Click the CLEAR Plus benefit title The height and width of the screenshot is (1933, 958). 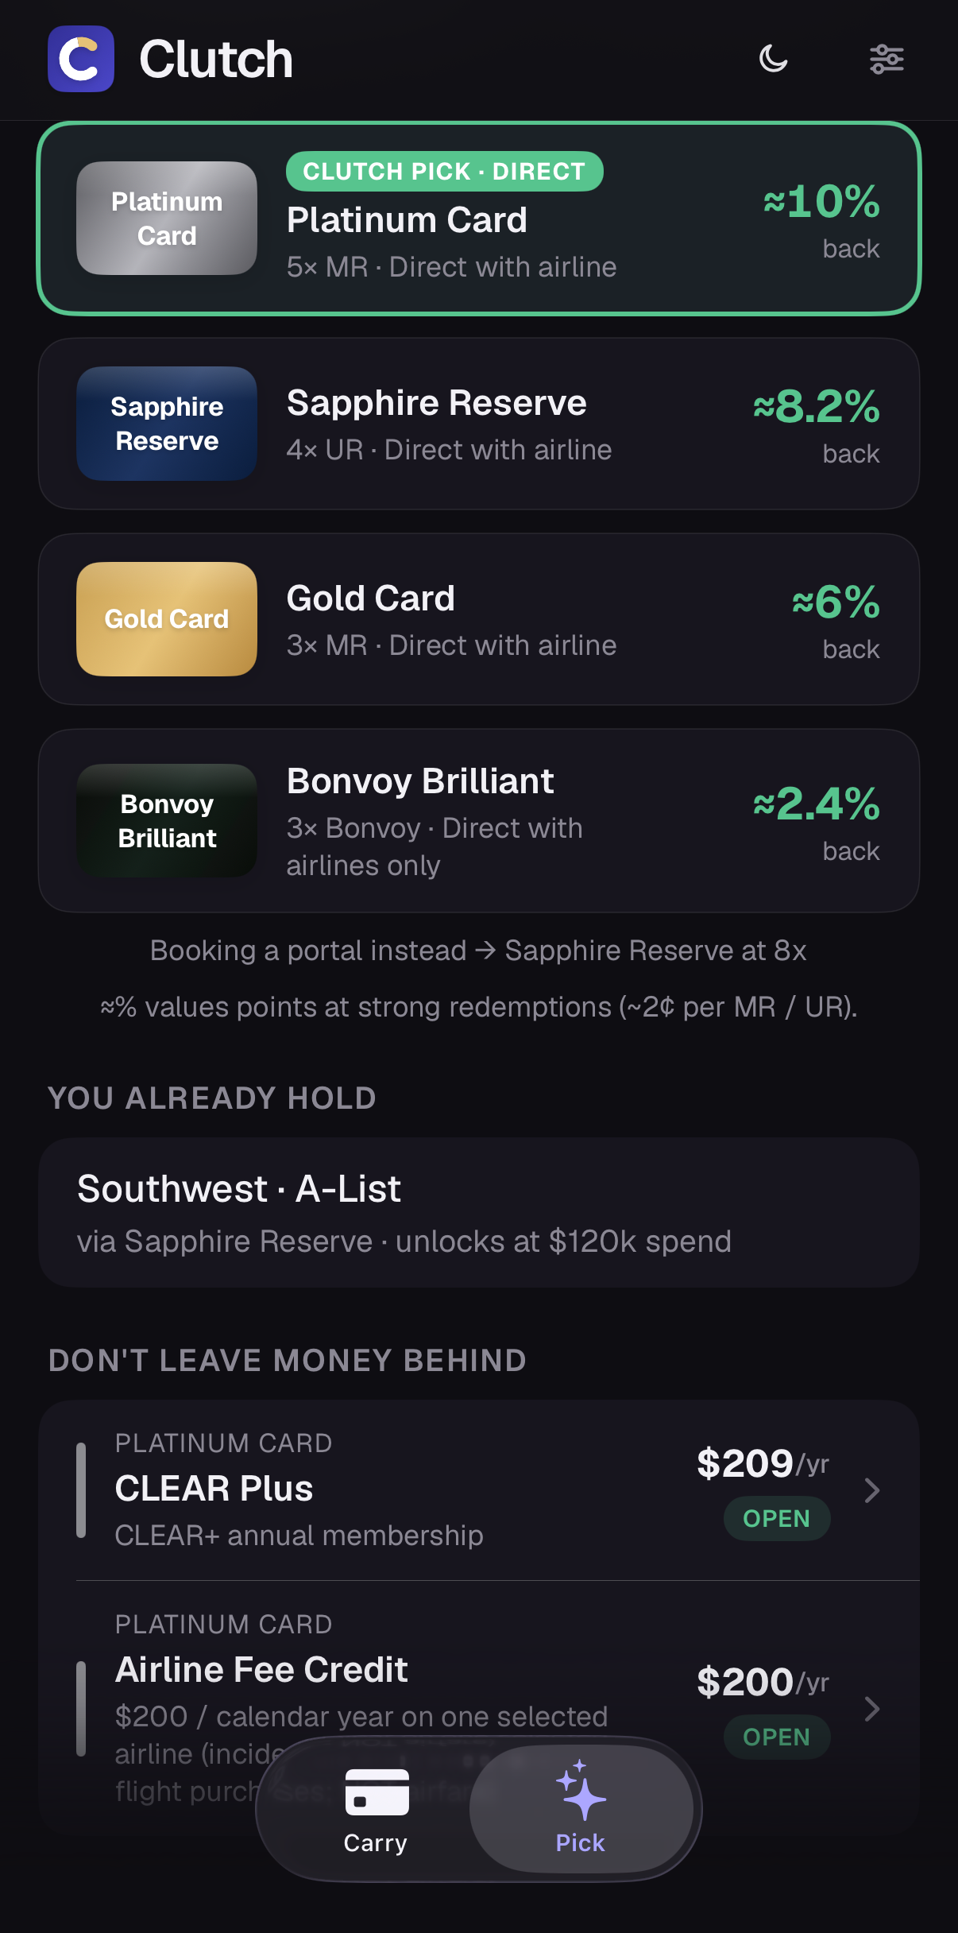214,1489
